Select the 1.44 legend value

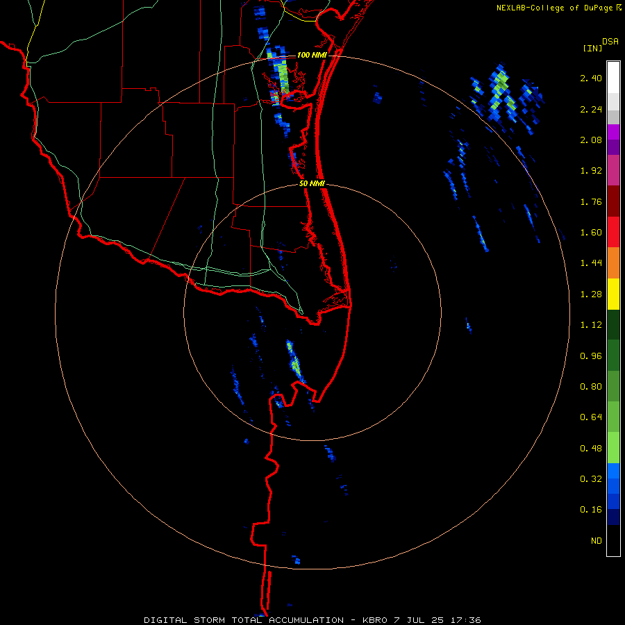click(x=591, y=263)
